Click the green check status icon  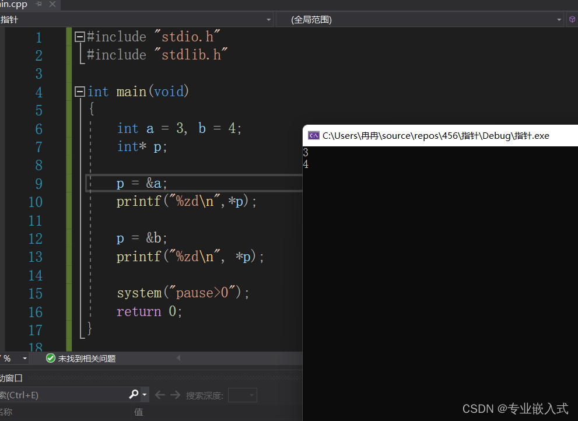pos(51,359)
